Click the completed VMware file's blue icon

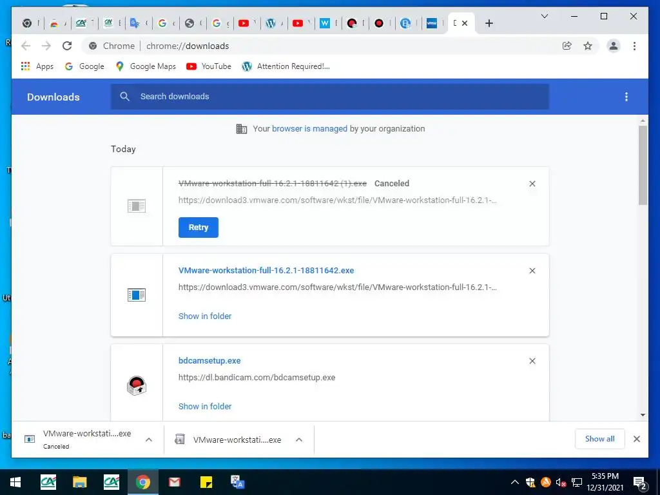137,295
